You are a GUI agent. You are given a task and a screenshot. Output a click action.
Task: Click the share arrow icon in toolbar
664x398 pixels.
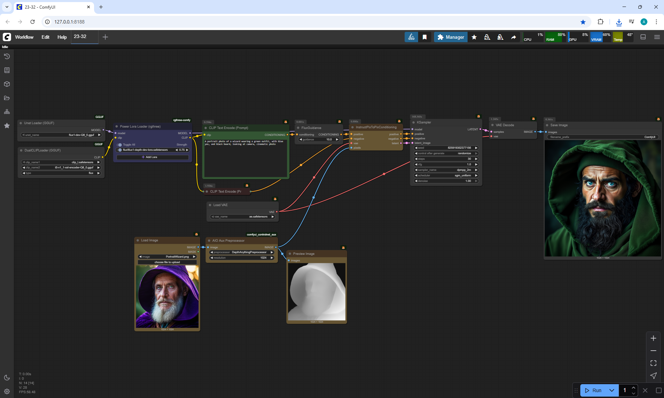[x=514, y=37]
